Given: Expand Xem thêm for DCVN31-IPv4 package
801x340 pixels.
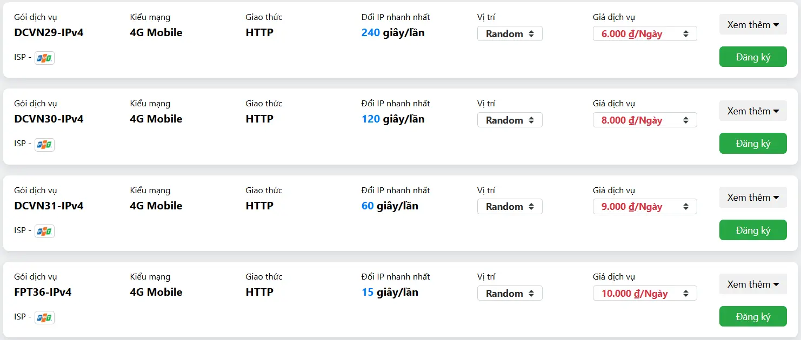Looking at the screenshot, I should (x=752, y=197).
